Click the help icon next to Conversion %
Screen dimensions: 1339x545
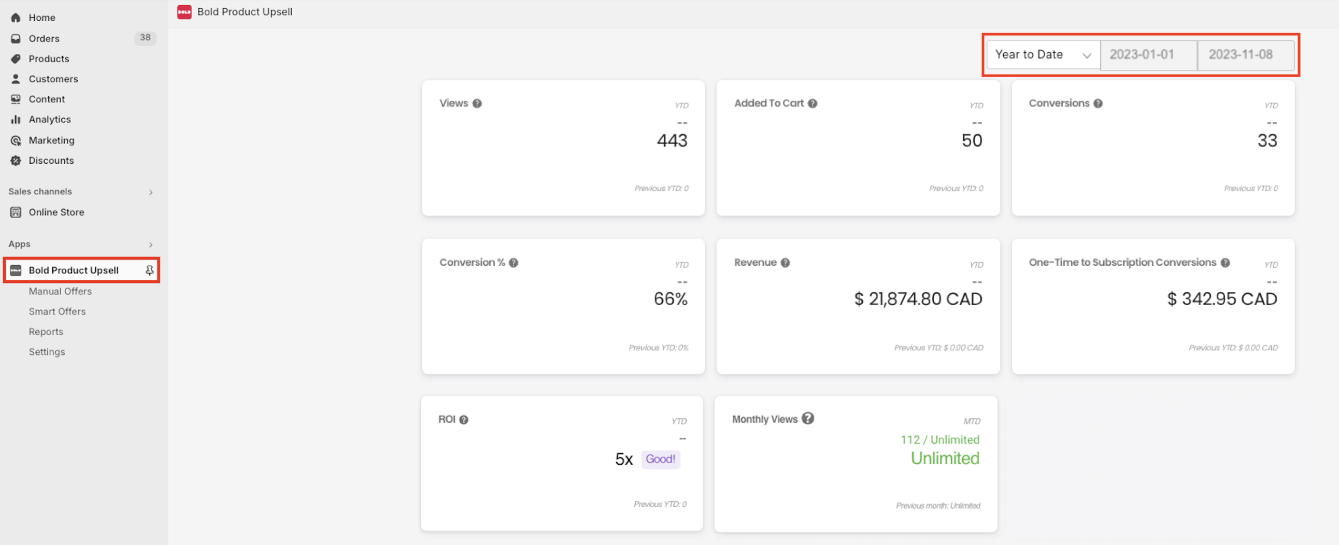(x=513, y=263)
